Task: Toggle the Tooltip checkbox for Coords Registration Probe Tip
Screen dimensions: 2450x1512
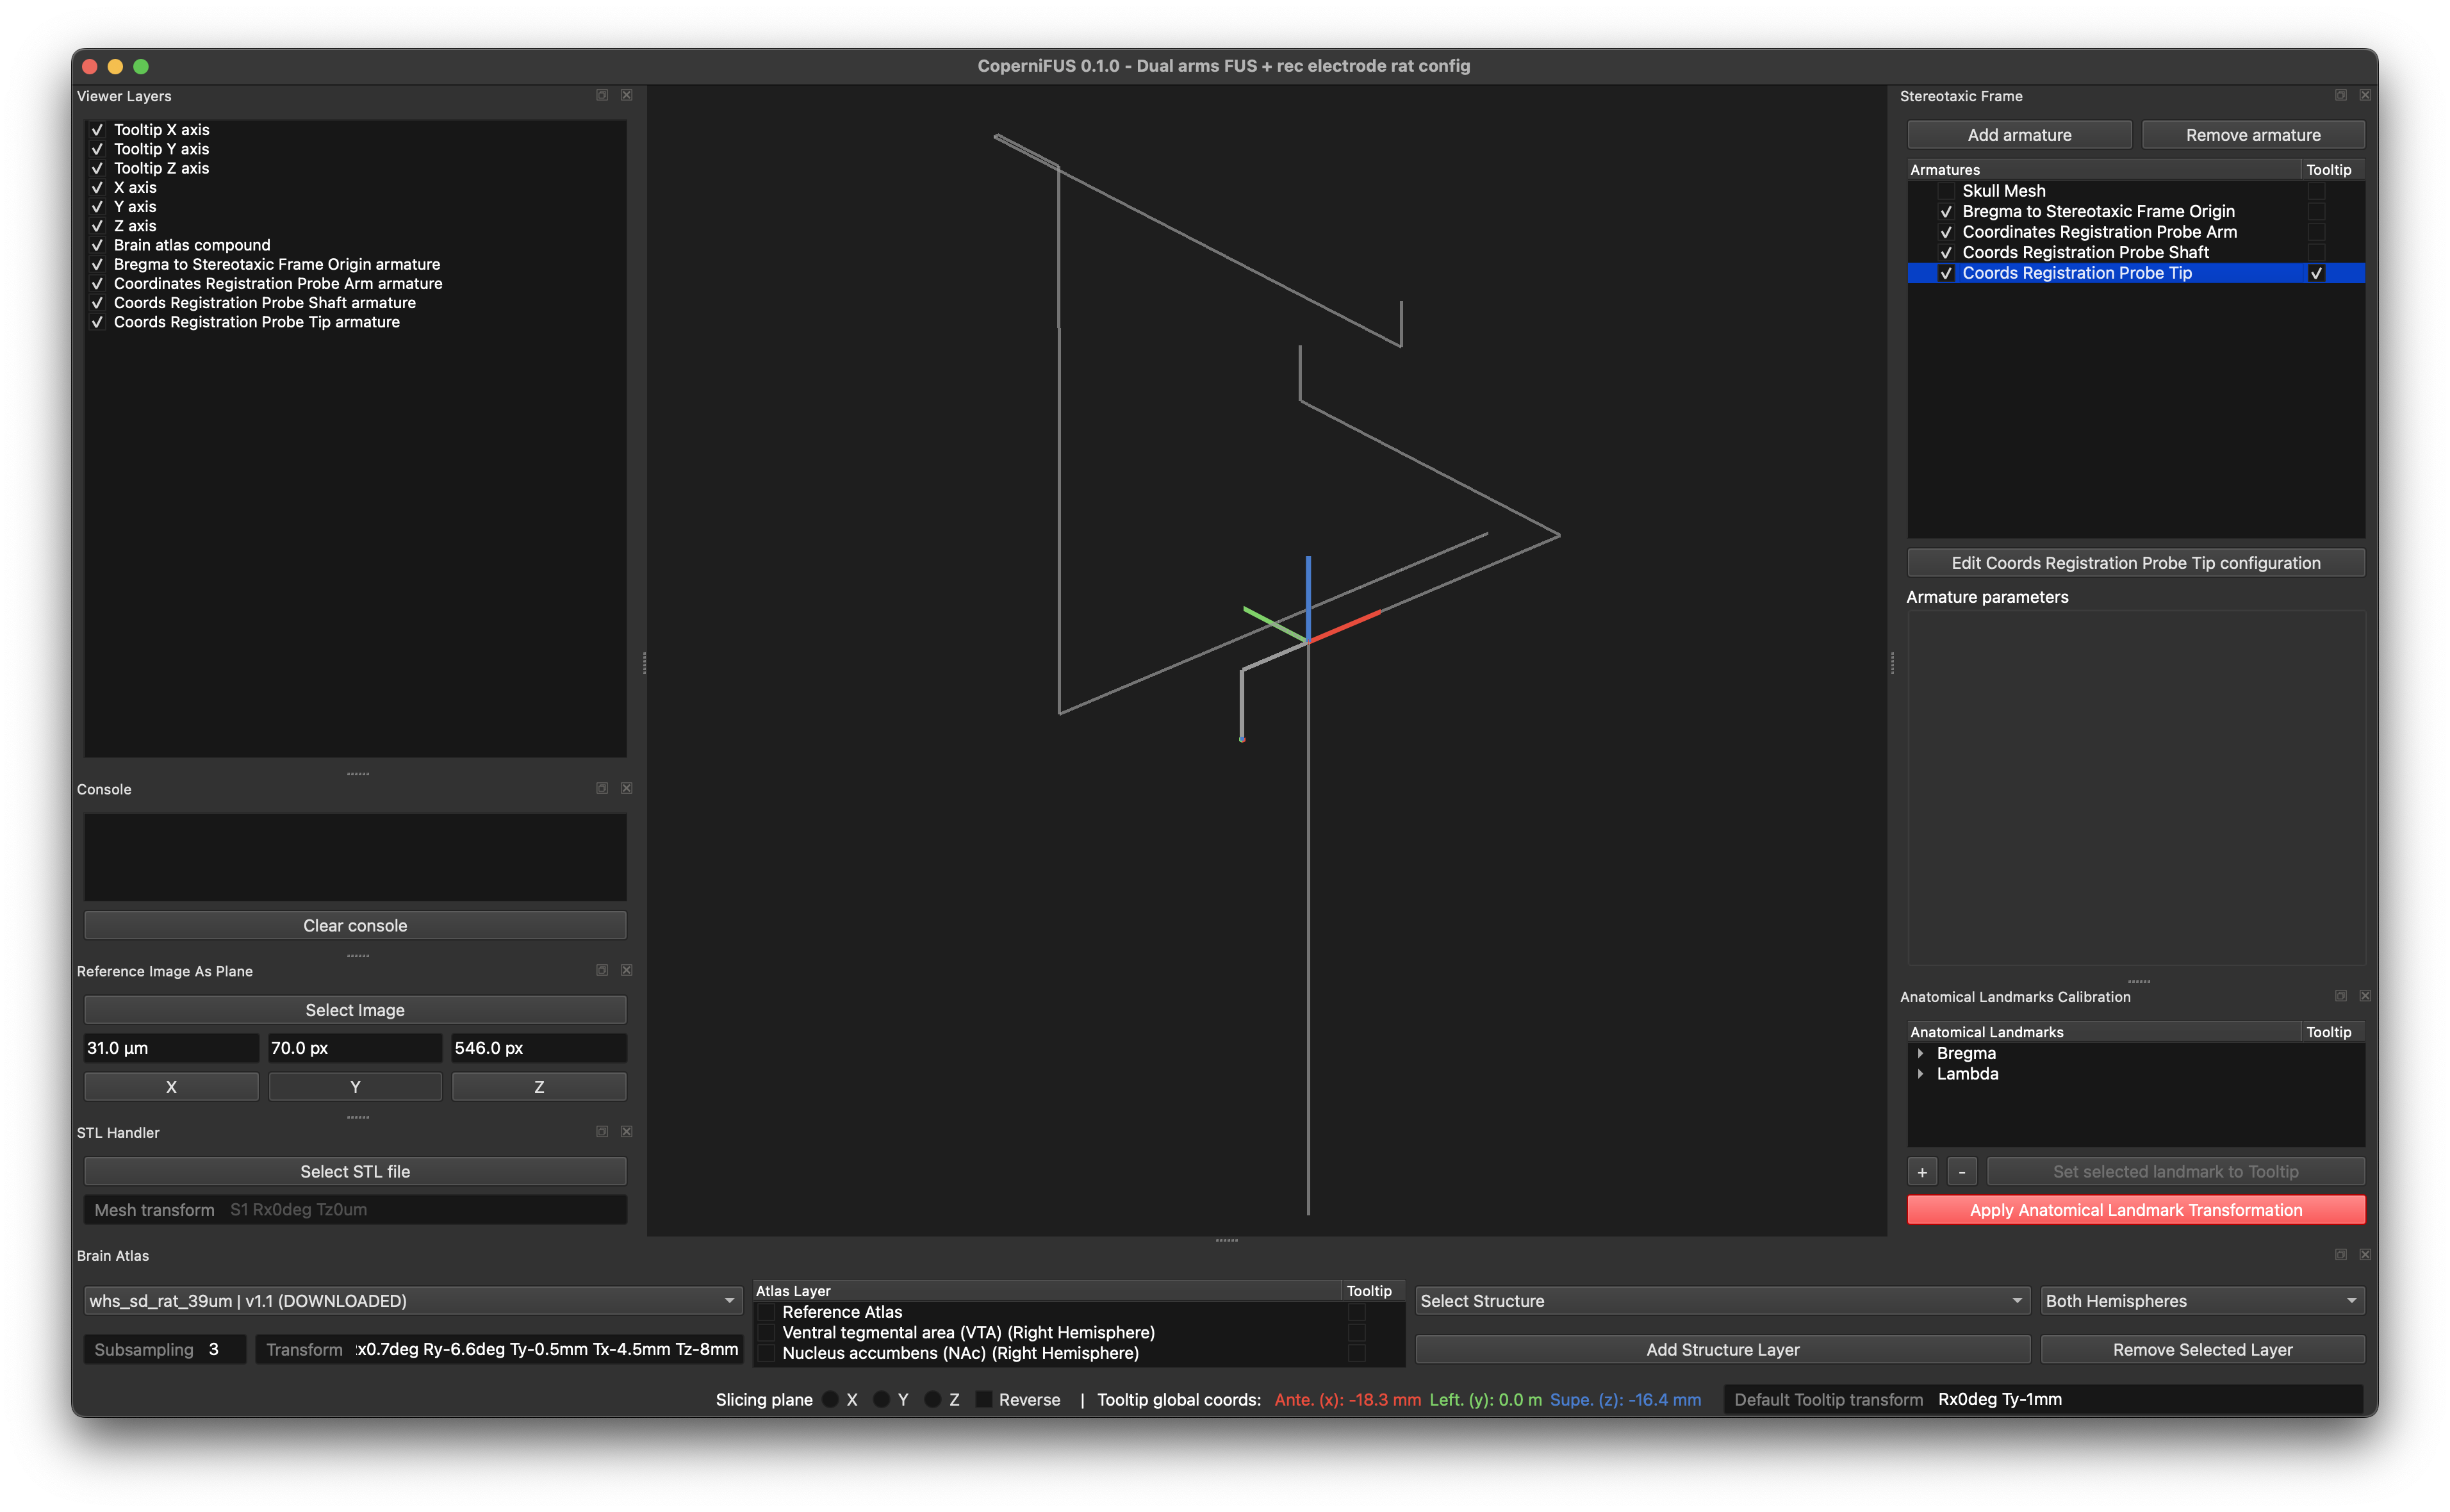Action: click(2316, 273)
